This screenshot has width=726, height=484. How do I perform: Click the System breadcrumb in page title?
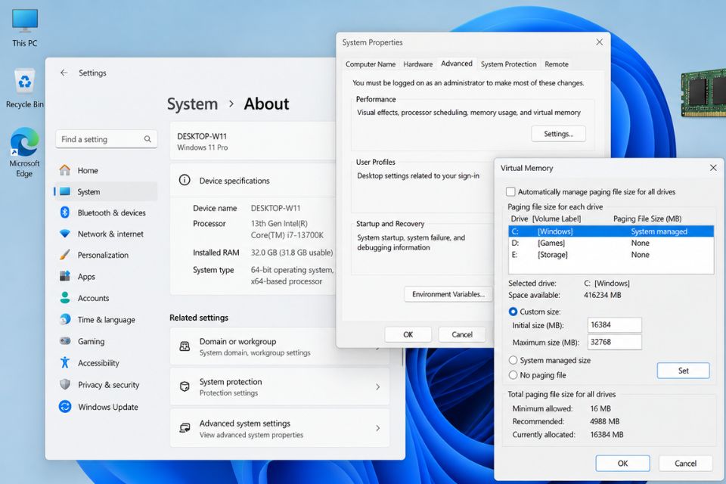pyautogui.click(x=192, y=104)
